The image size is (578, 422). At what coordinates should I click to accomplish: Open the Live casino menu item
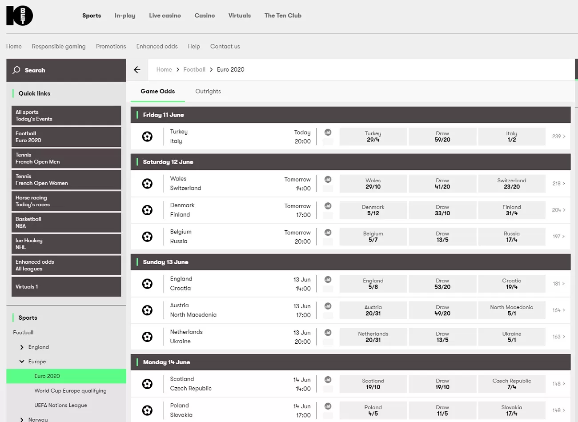[x=165, y=16]
